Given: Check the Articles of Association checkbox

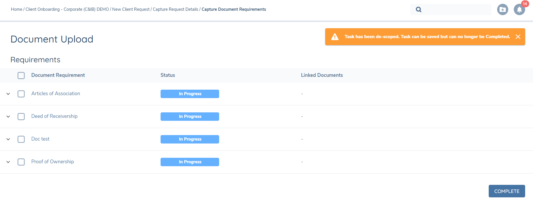Looking at the screenshot, I should (21, 94).
